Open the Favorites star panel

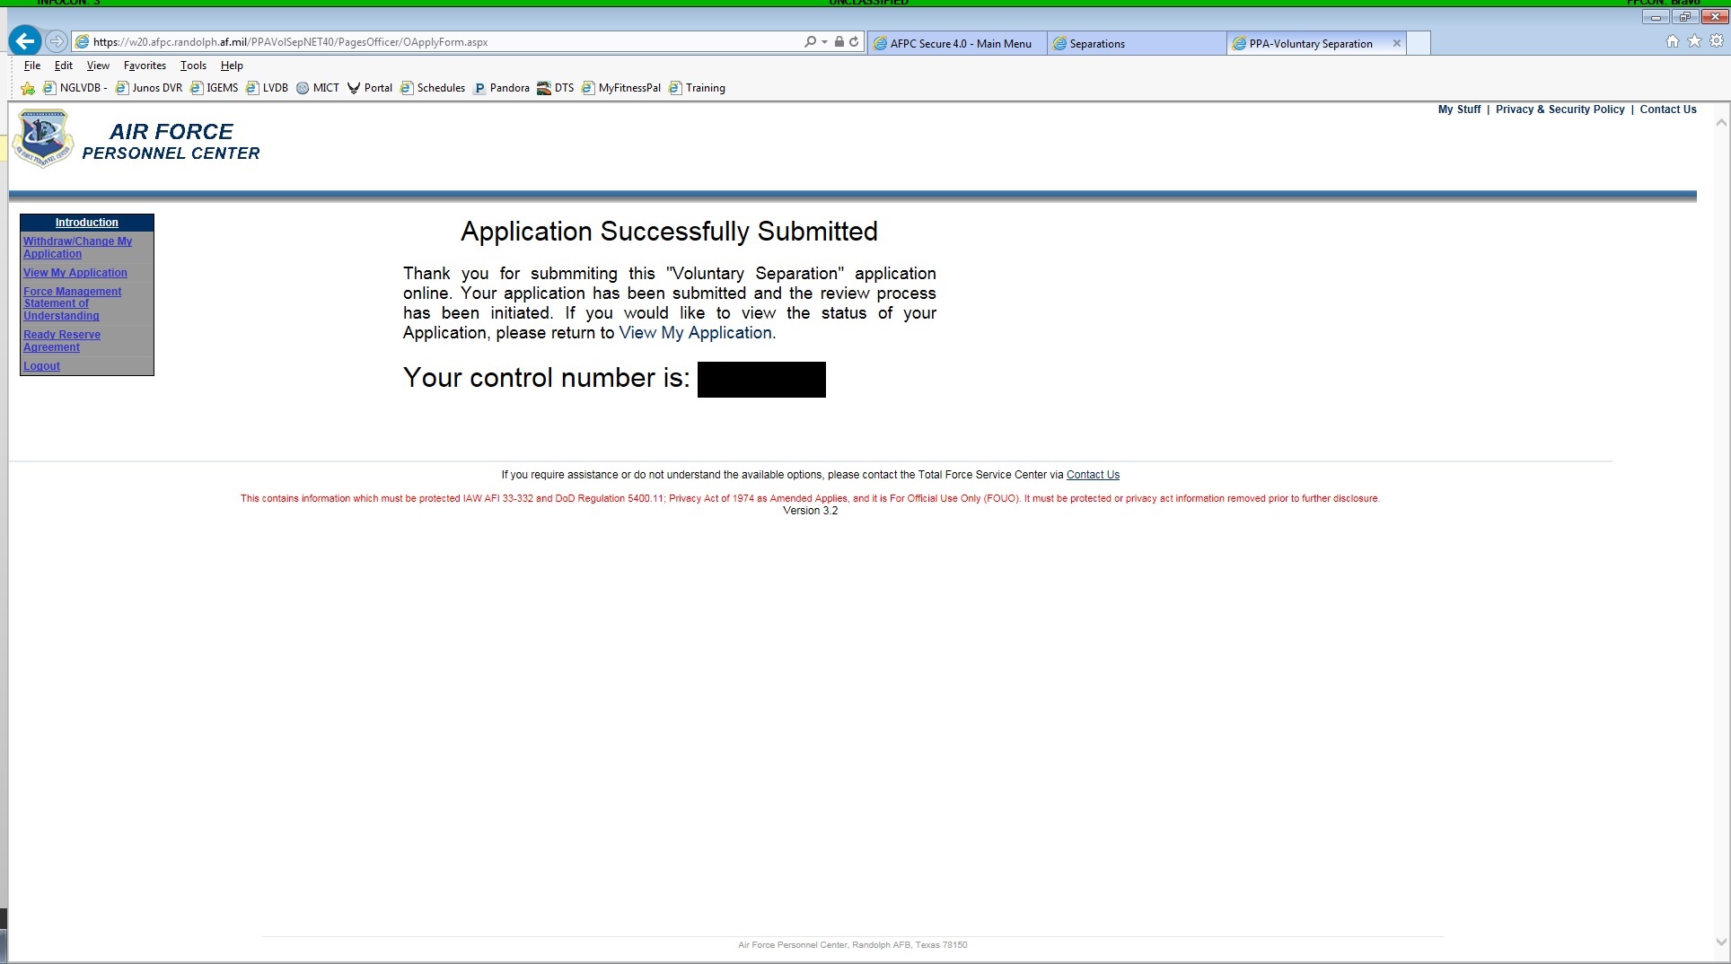1695,41
